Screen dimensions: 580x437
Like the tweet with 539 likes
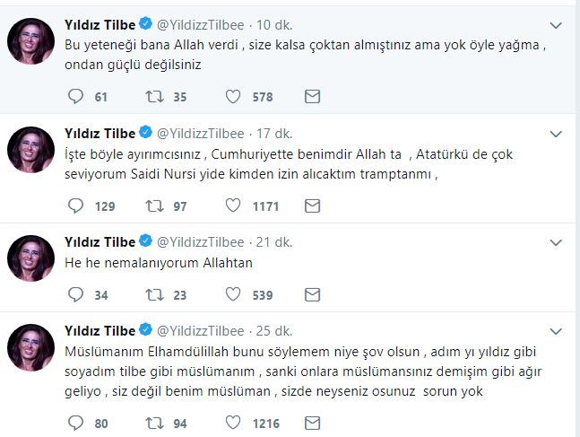[232, 294]
